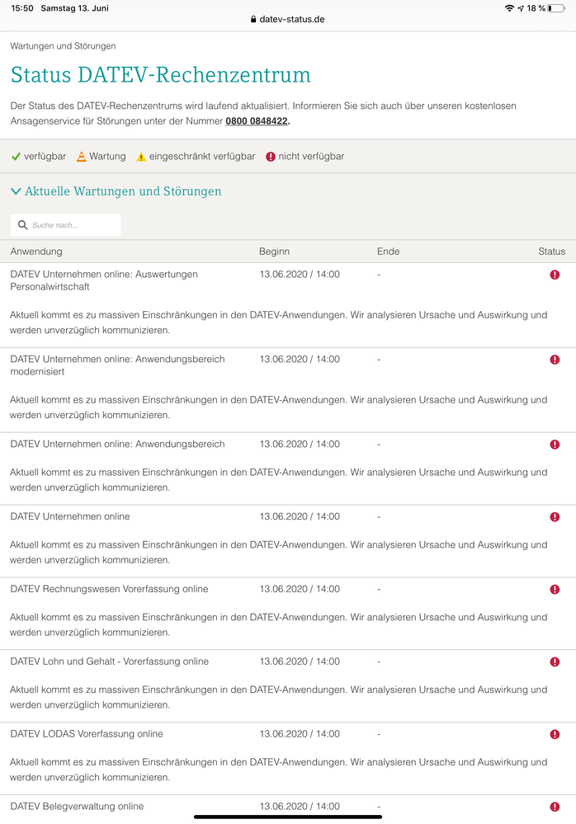Select 'DATEV Rechnungswesen Vorerfassung online' entry
The width and height of the screenshot is (576, 824).
[109, 589]
